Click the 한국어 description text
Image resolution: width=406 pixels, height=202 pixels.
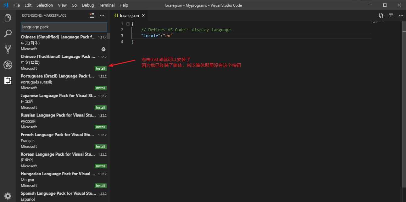point(27,160)
